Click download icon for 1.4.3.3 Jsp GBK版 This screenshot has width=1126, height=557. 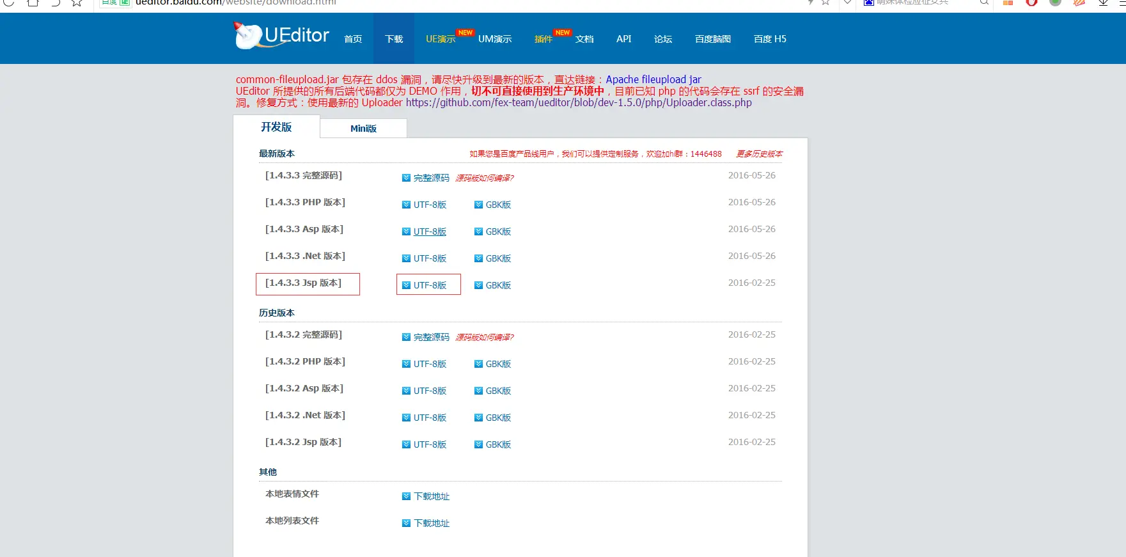point(478,285)
